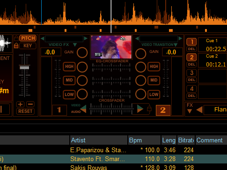The image size is (227, 170).
Task: Click the pitch lock padlock icon
Action: click(16, 38)
